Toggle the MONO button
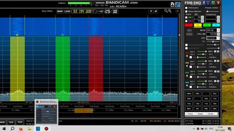 click(189, 34)
